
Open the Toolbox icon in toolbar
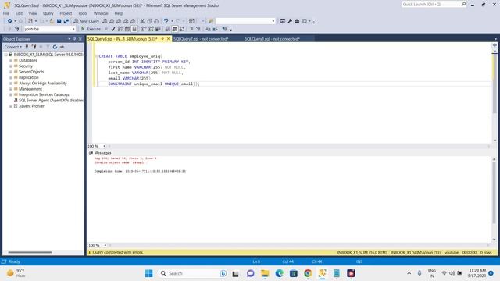297,21
